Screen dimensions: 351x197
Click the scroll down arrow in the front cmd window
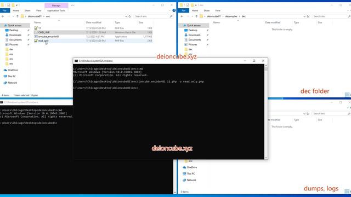[266, 158]
